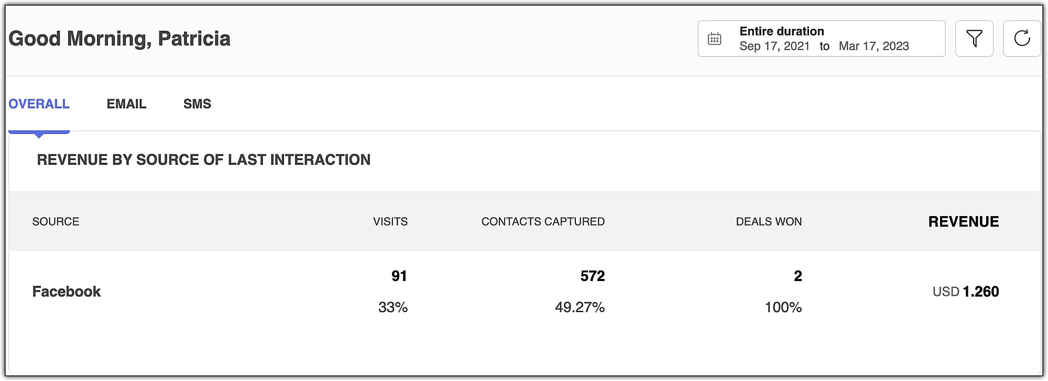
Task: Click the calendar icon in date picker
Action: [x=715, y=39]
